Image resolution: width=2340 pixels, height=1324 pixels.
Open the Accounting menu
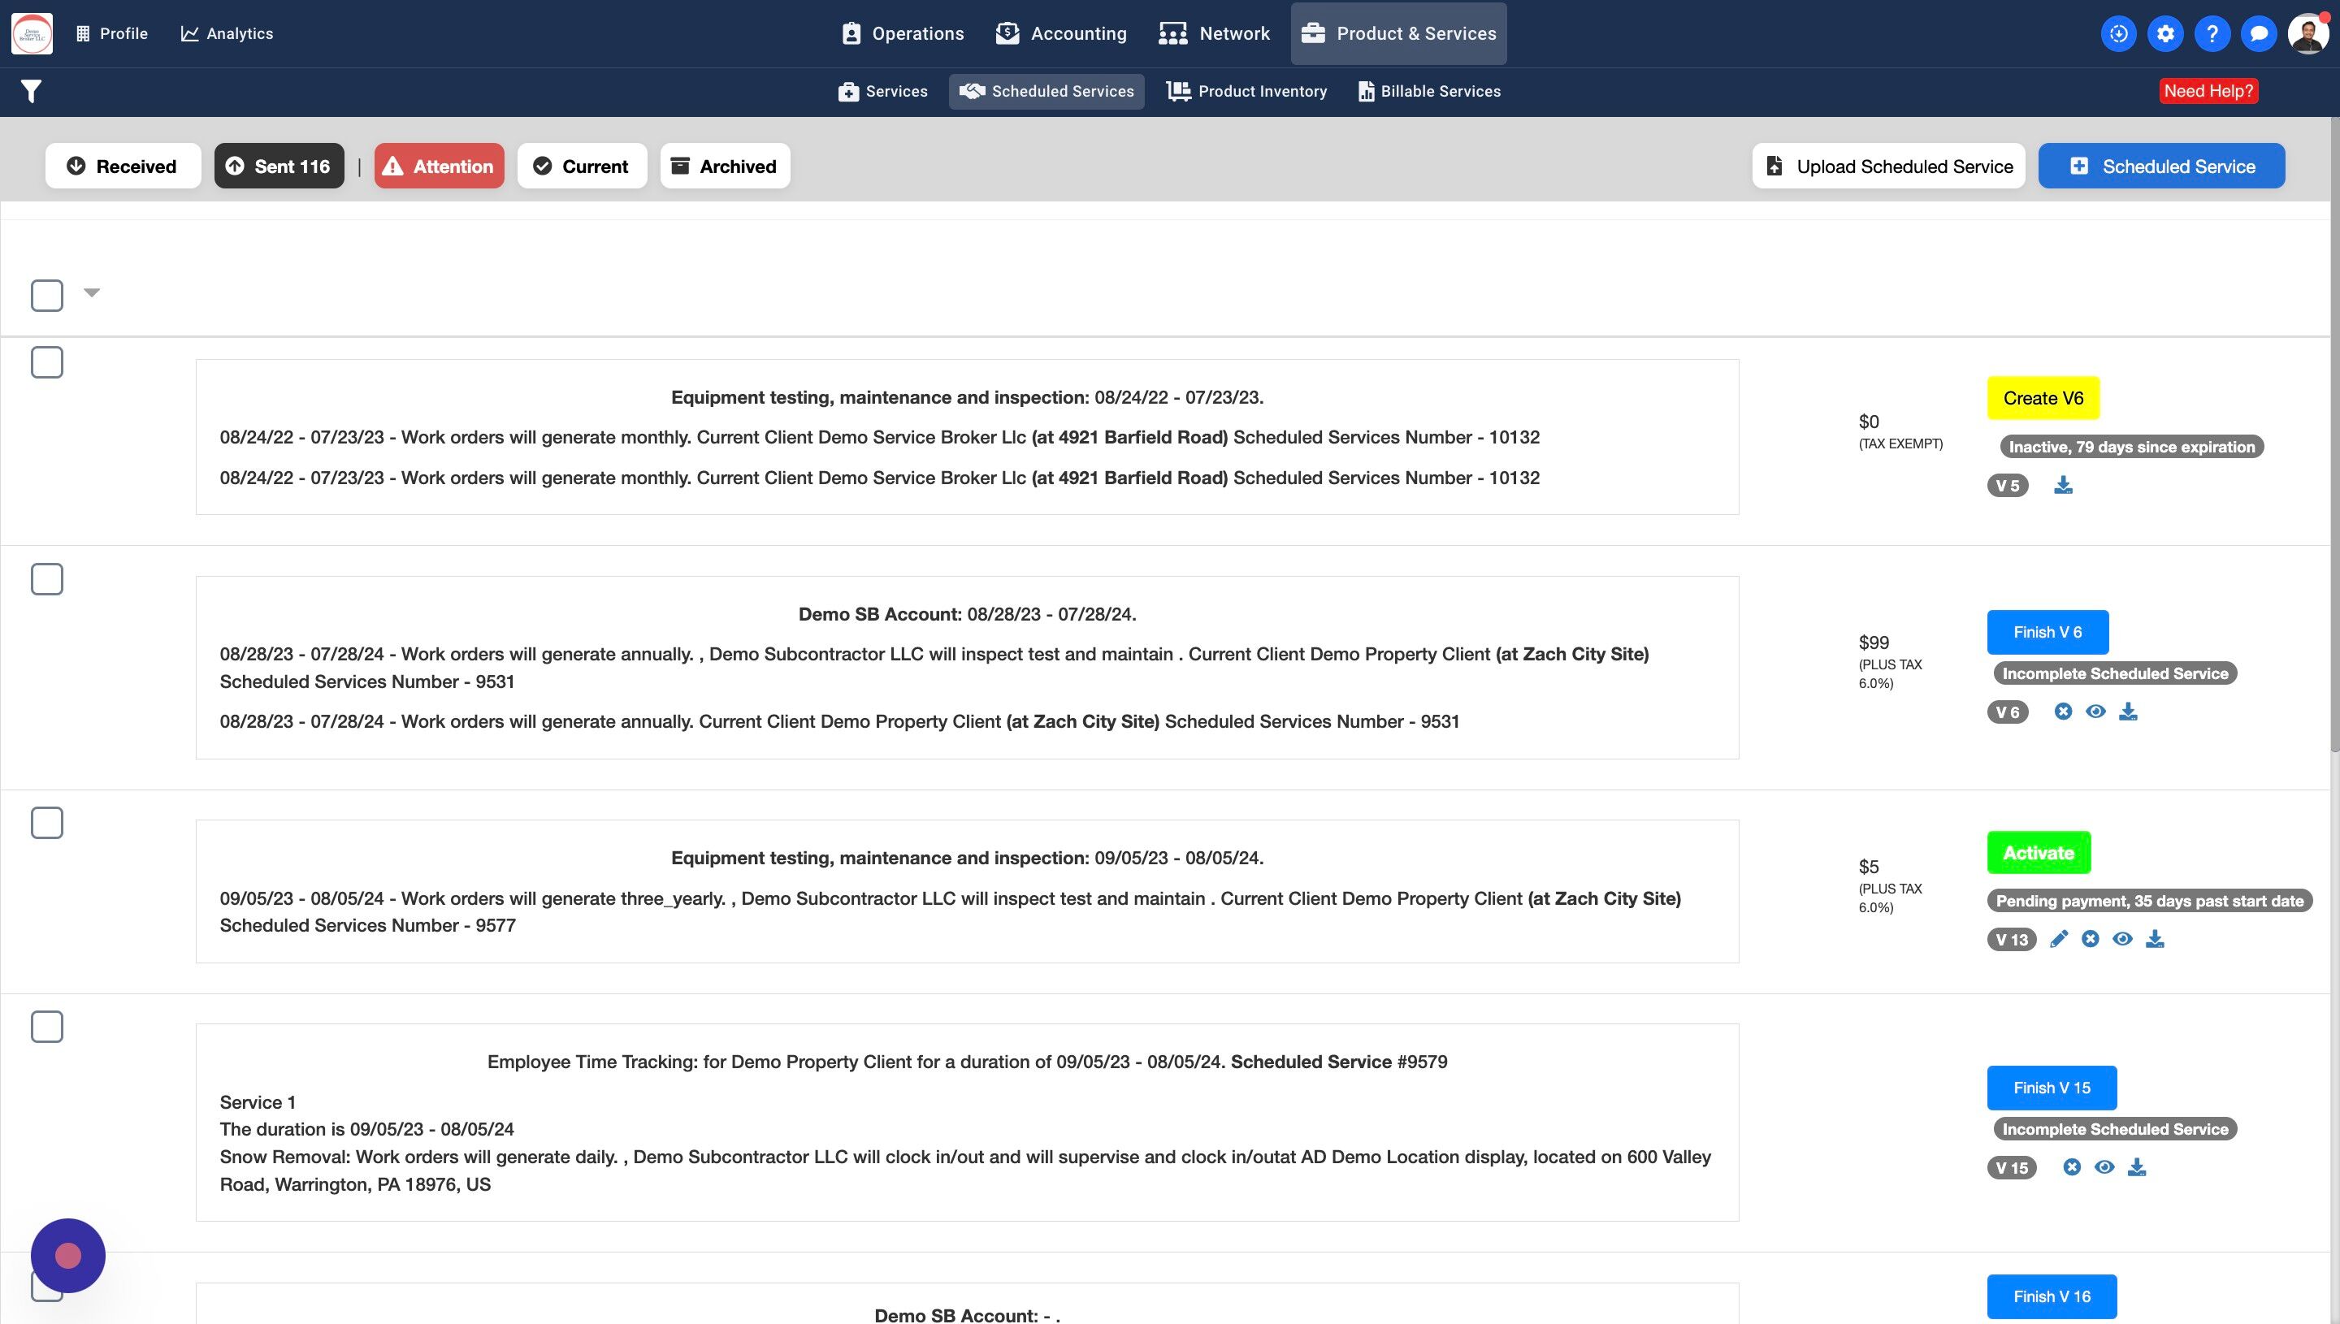click(1060, 33)
